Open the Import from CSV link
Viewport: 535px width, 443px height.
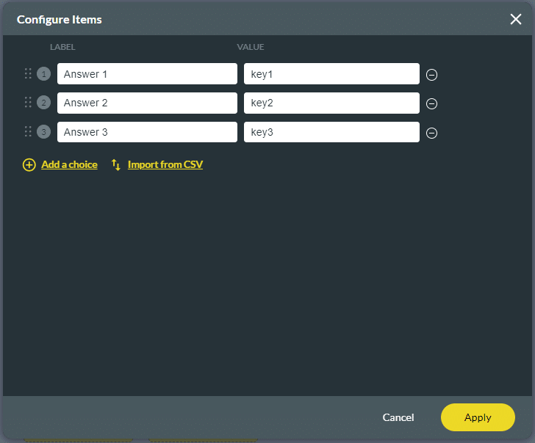165,165
